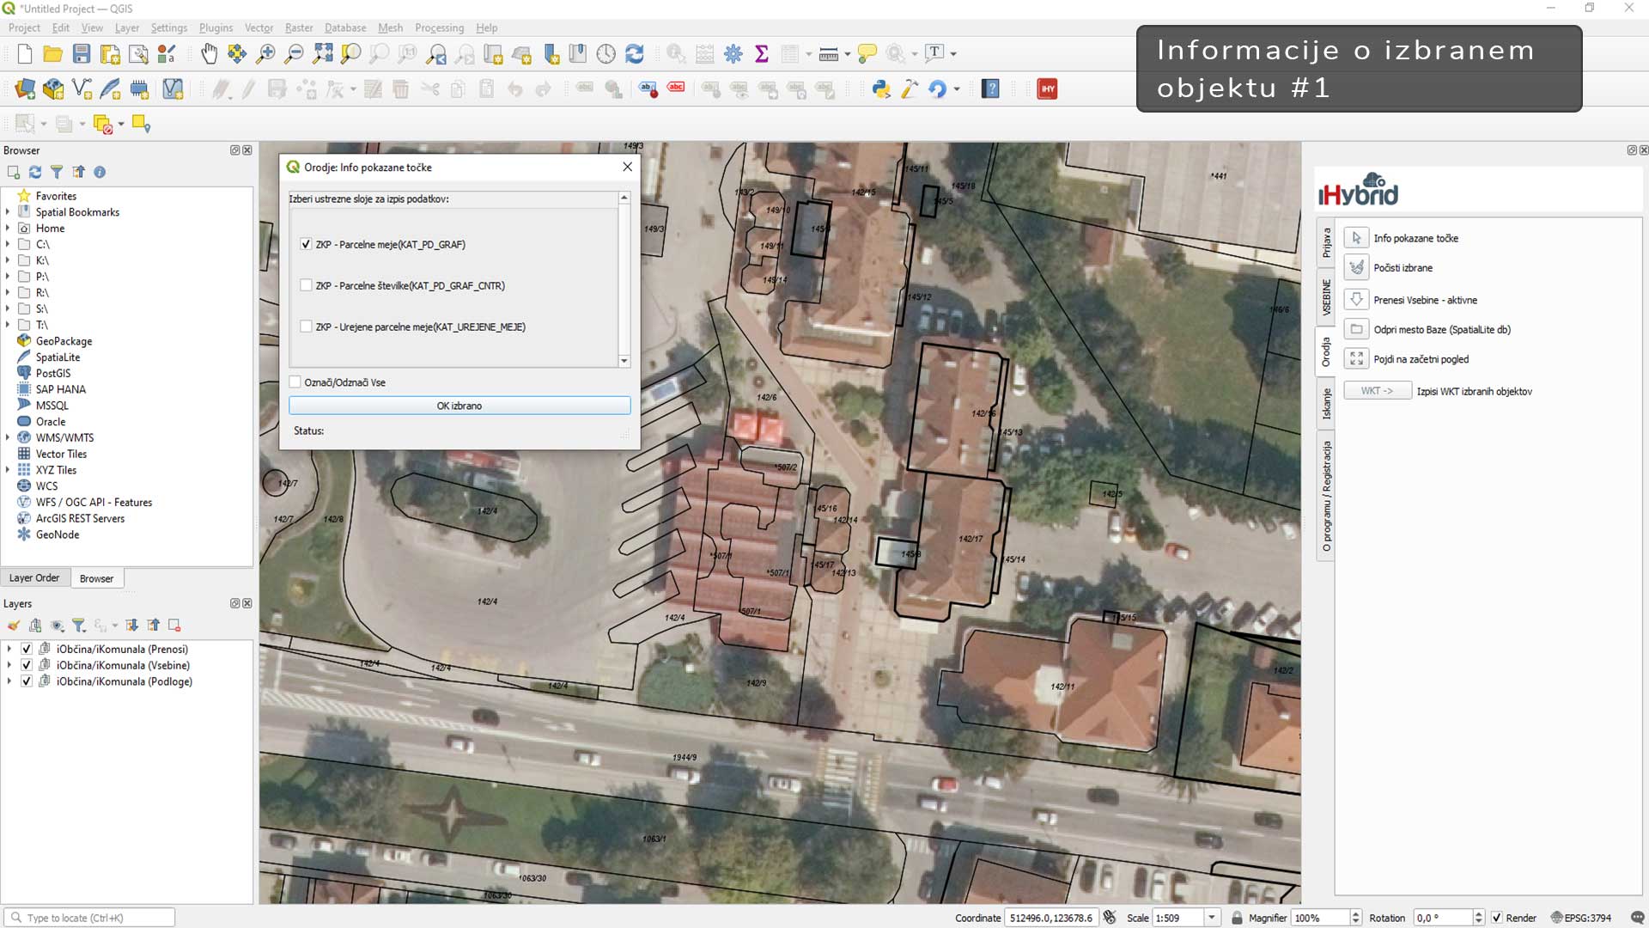Switch to the Iskanje side tab

click(x=1326, y=404)
